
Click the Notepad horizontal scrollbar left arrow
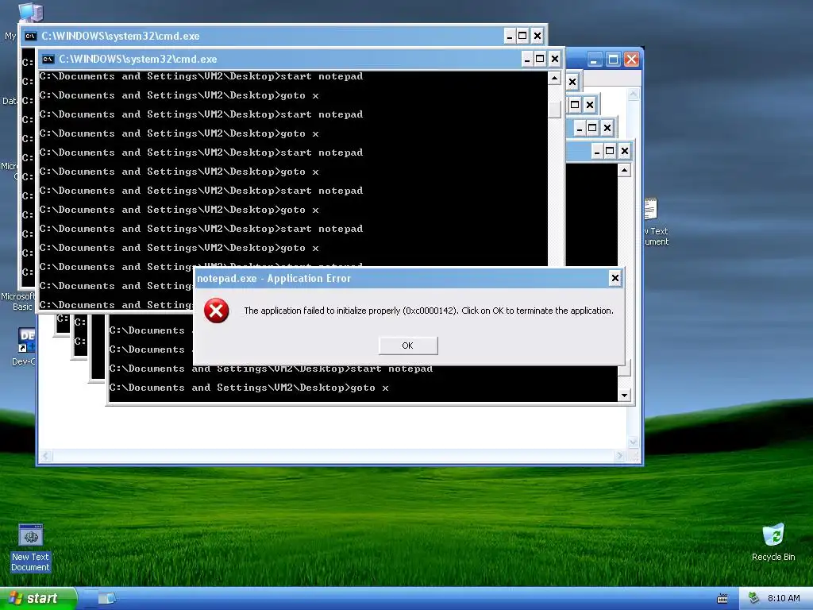coord(45,456)
